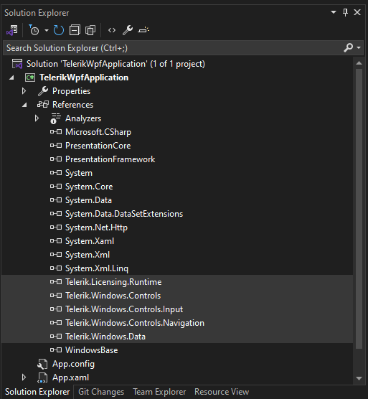
Task: Click the solution file icon
Action: [17, 64]
